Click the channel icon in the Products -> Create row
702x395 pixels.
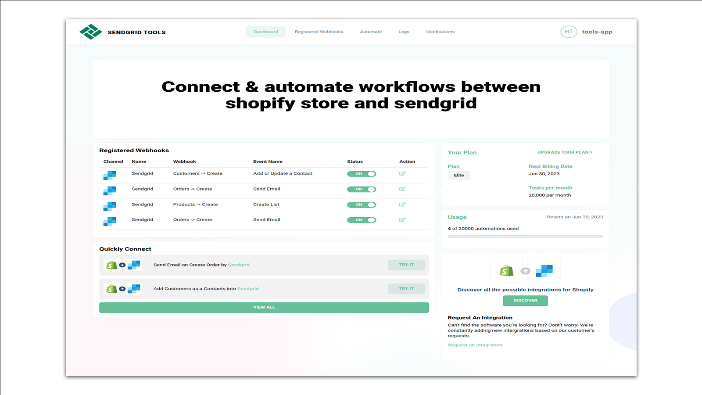(x=110, y=206)
